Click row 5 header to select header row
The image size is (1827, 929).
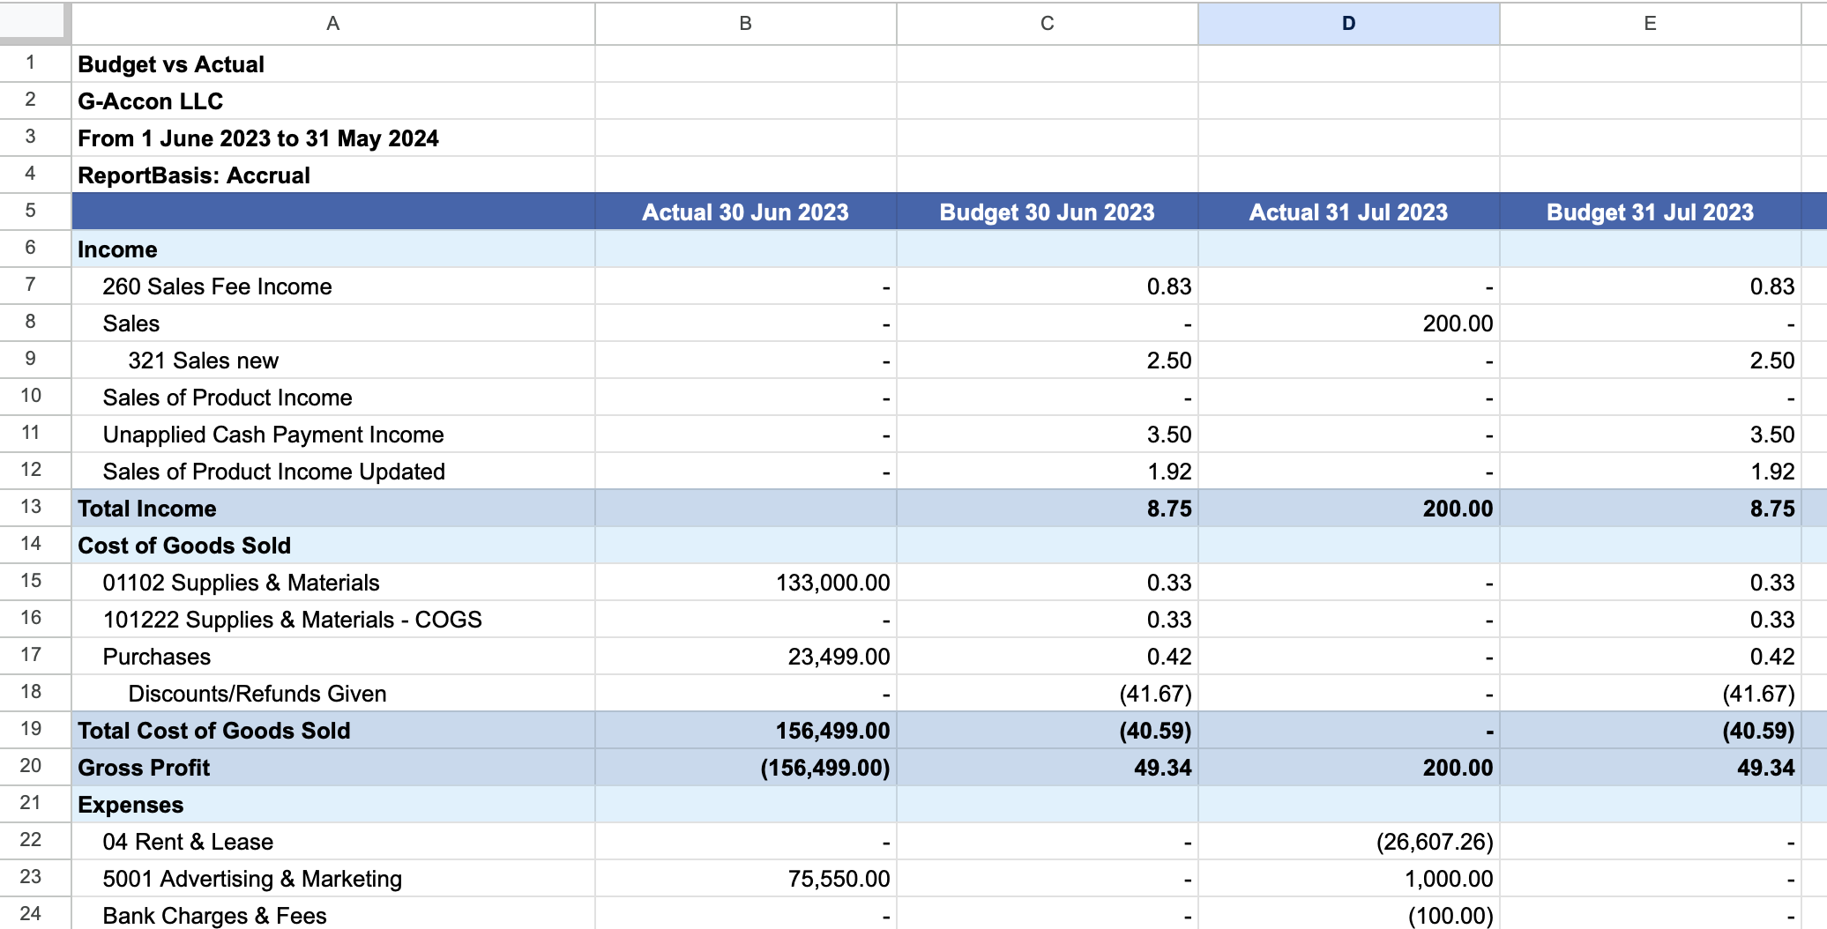click(x=34, y=212)
